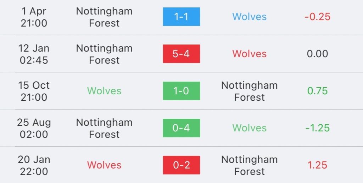Open the 0-4 green score badge
Viewport: 363px width, 183px height.
181,128
